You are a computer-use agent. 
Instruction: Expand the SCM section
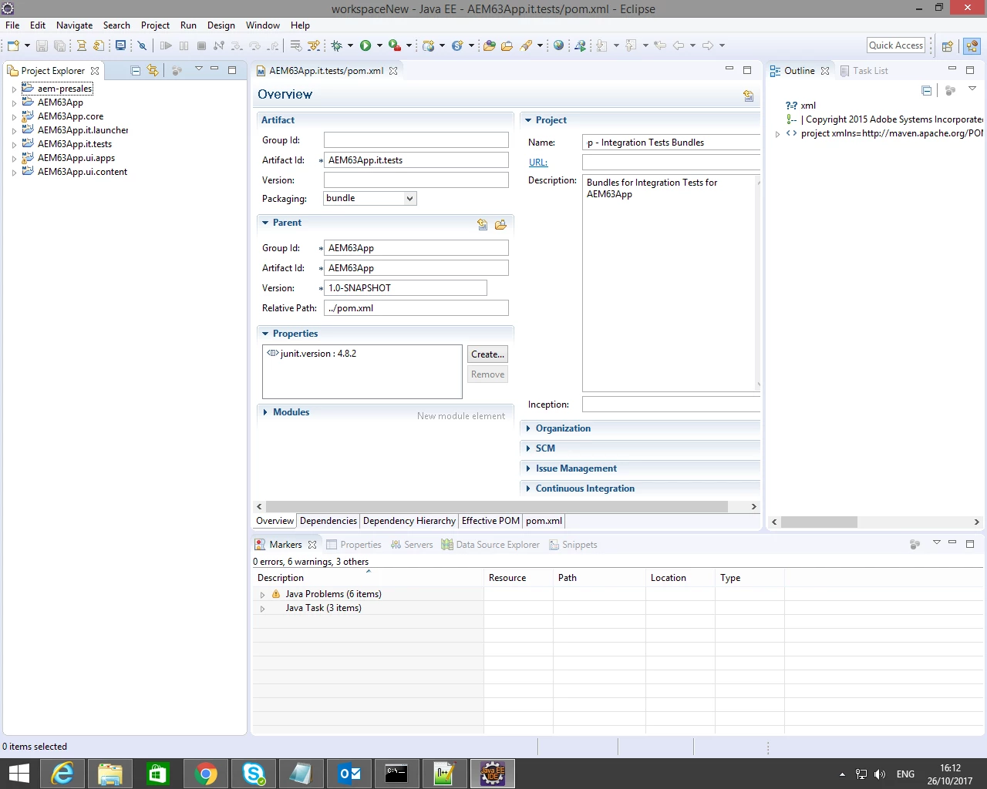(x=528, y=448)
